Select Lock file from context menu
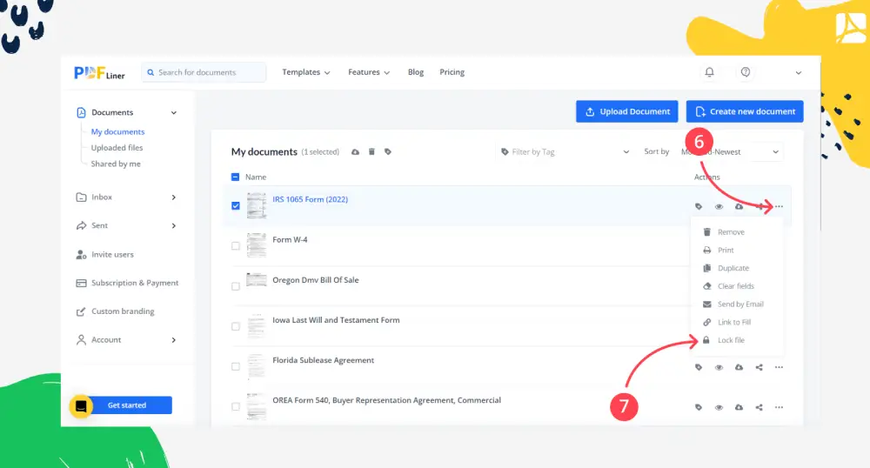 (731, 340)
